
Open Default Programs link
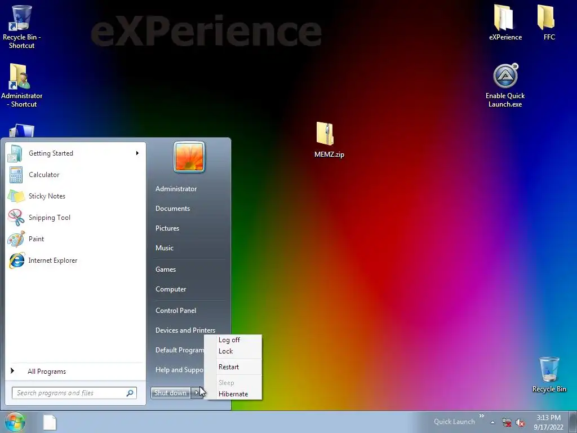point(179,350)
